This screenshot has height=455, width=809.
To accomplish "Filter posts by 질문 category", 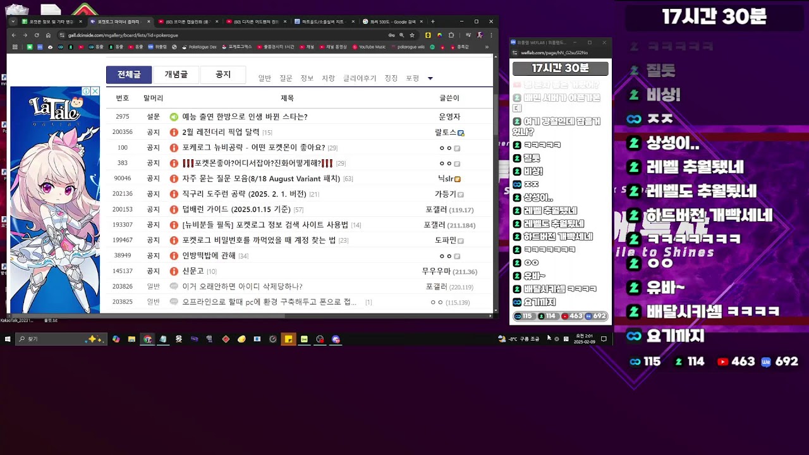I will tap(286, 78).
